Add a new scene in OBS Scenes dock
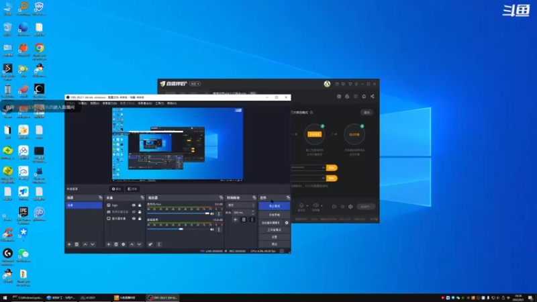537x302 pixels. point(69,244)
